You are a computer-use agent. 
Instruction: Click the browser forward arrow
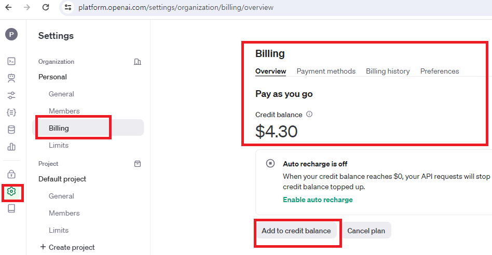pos(27,7)
